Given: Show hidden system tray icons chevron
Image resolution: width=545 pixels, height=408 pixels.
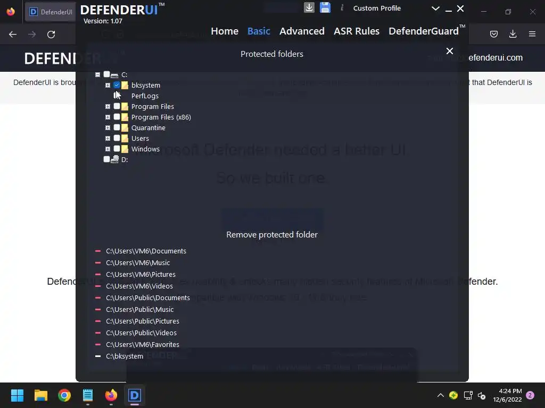Looking at the screenshot, I should 440,395.
